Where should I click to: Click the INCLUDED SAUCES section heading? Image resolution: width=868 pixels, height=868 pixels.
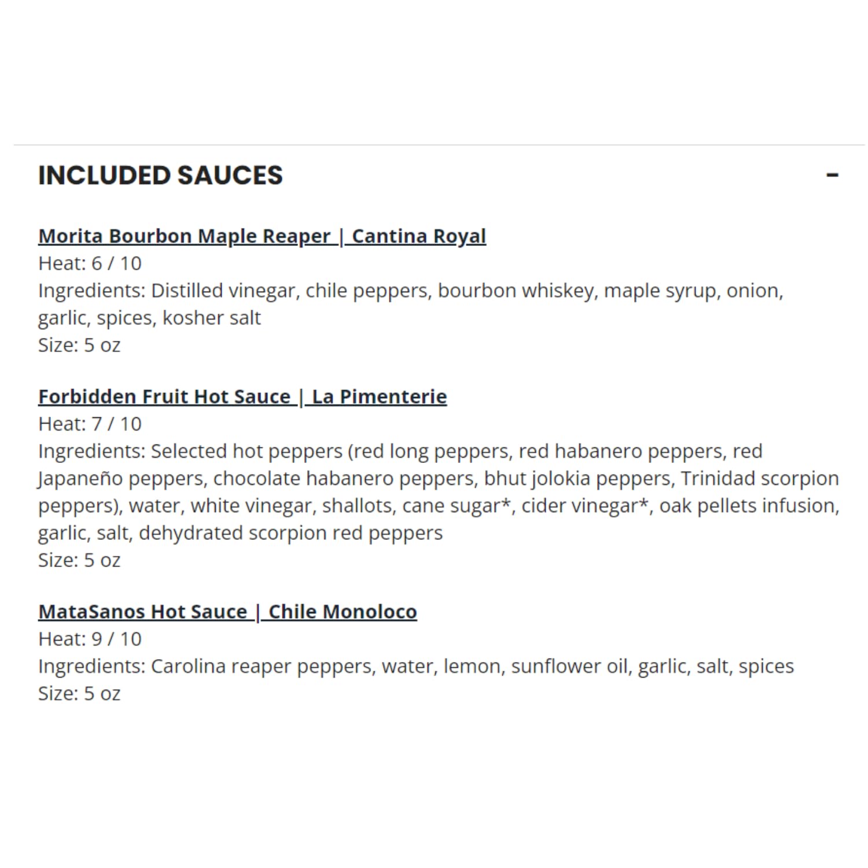[160, 175]
